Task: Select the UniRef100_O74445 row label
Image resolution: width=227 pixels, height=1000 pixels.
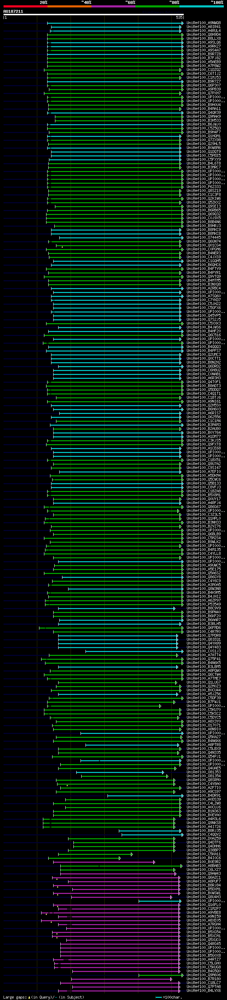Action: [x=203, y=238]
